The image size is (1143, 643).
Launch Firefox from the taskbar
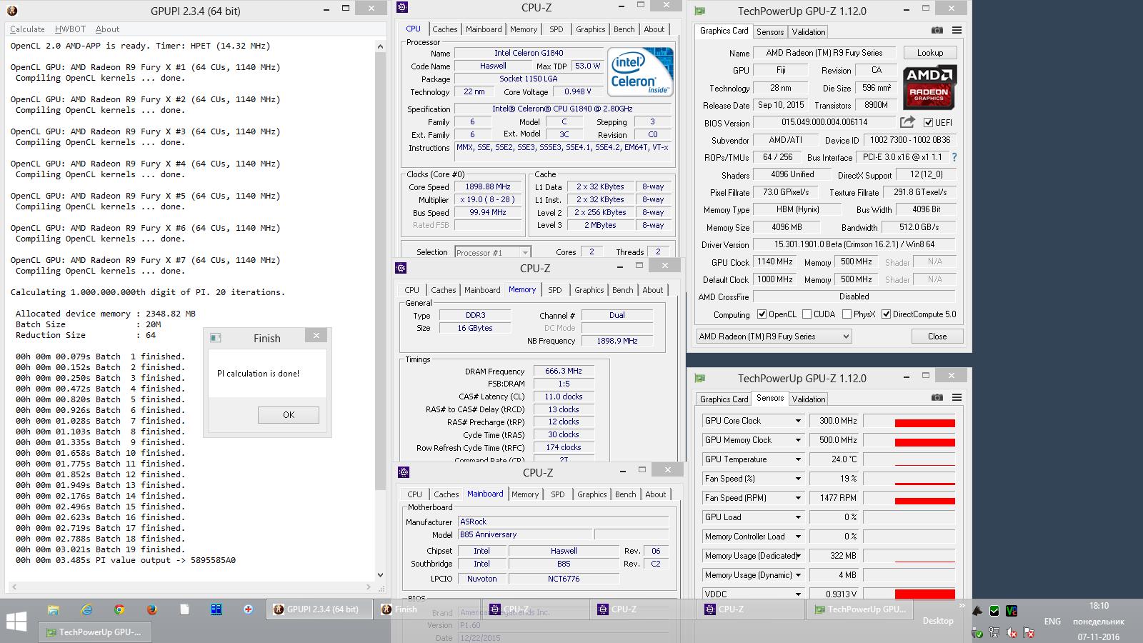[151, 609]
